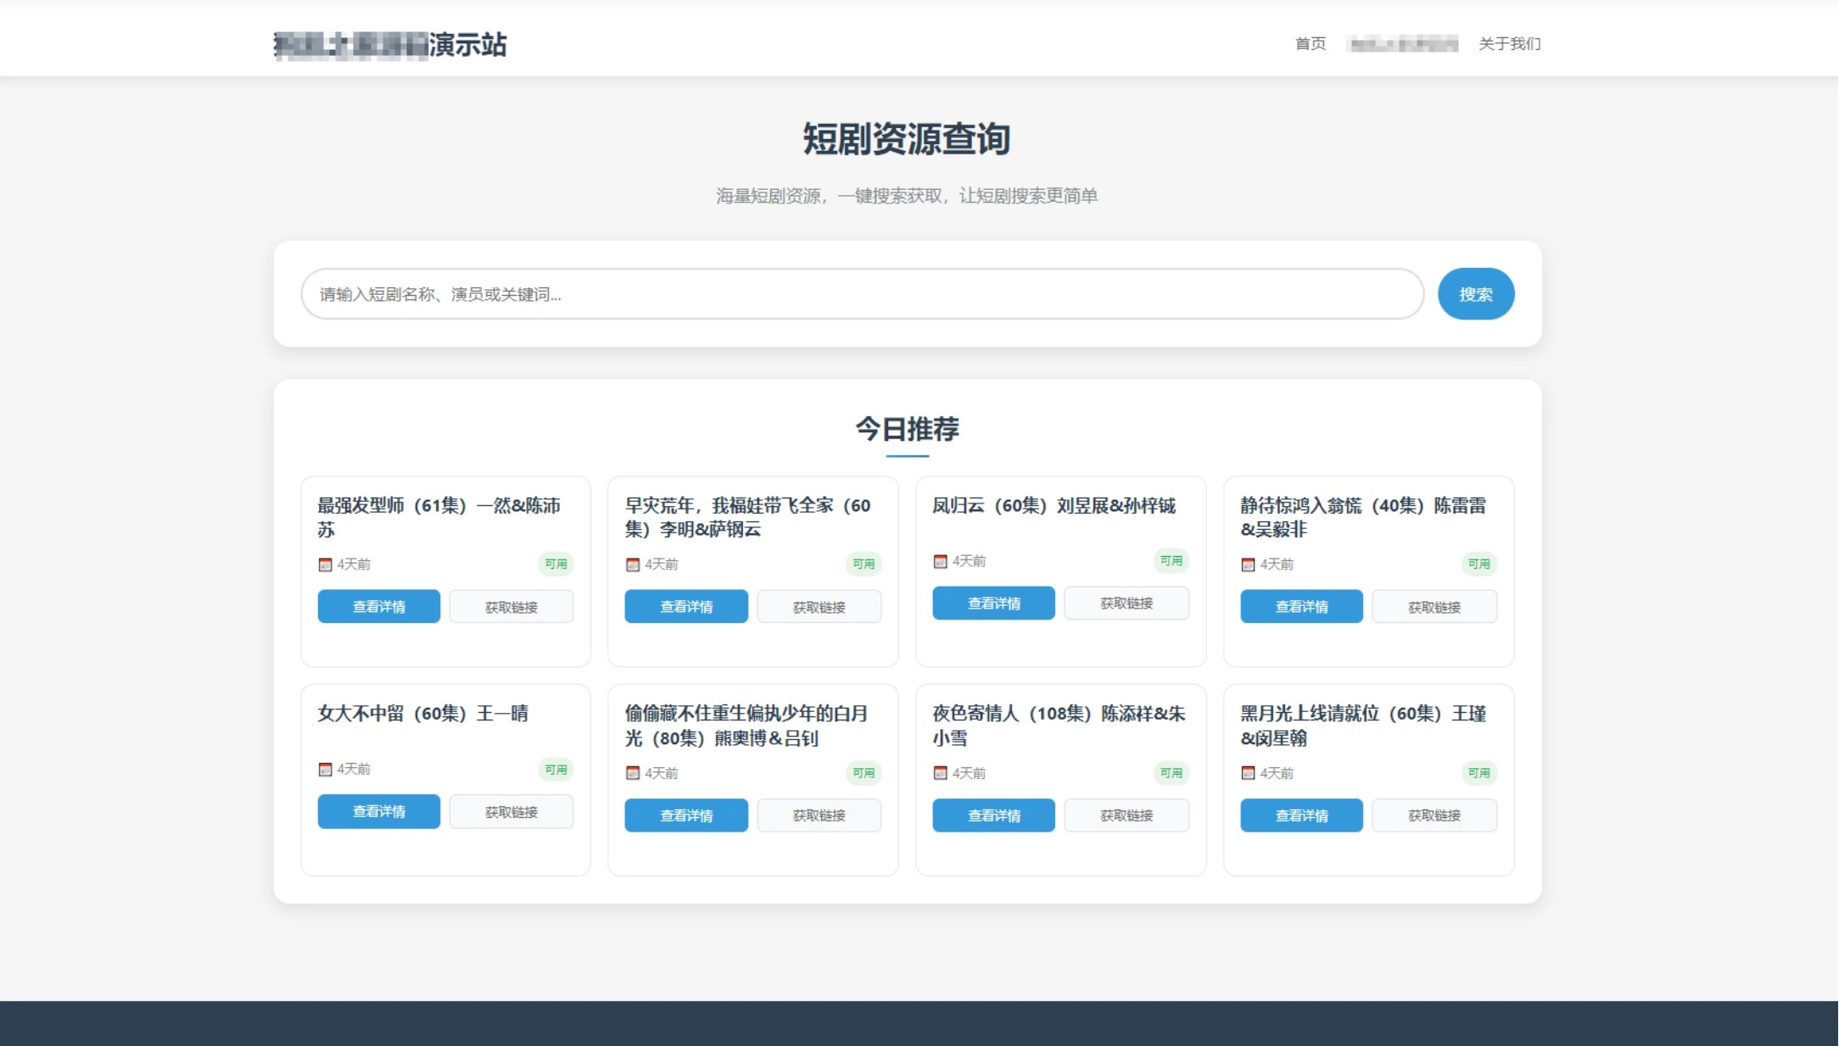This screenshot has height=1046, width=1839.
Task: Click the calendar icon on 偷偷藏不住 card
Action: 633,773
